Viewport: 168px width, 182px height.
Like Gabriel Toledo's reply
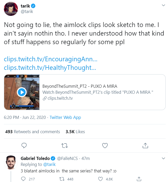click(x=101, y=179)
